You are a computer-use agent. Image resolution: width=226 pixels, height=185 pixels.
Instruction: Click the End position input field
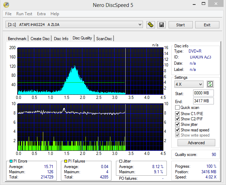pyautogui.click(x=204, y=101)
